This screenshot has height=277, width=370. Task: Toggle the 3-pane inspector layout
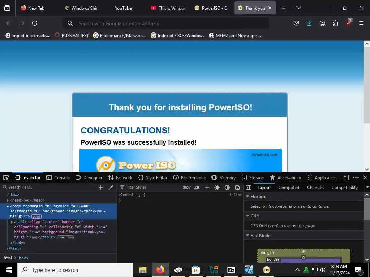tap(249, 188)
